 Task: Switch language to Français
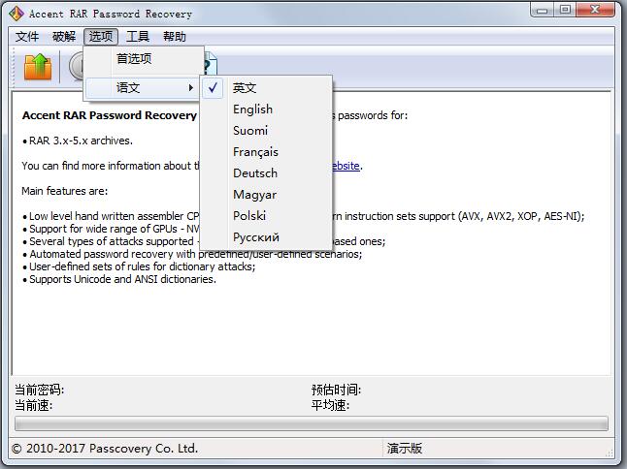pyautogui.click(x=266, y=152)
